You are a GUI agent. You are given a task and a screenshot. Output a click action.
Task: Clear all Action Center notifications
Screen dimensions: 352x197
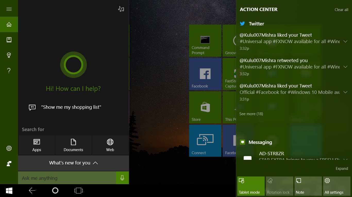coord(341,10)
